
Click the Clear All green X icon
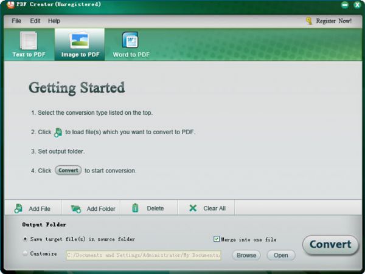coord(193,208)
